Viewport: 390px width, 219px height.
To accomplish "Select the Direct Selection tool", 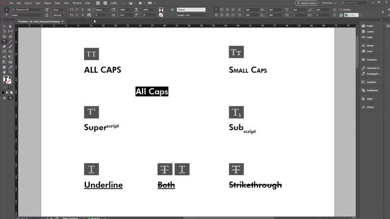I will (x=10, y=26).
